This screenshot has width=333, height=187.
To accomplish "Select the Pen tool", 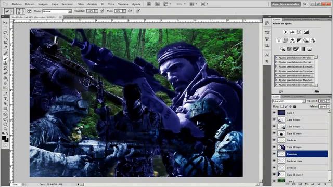I will click(5, 94).
